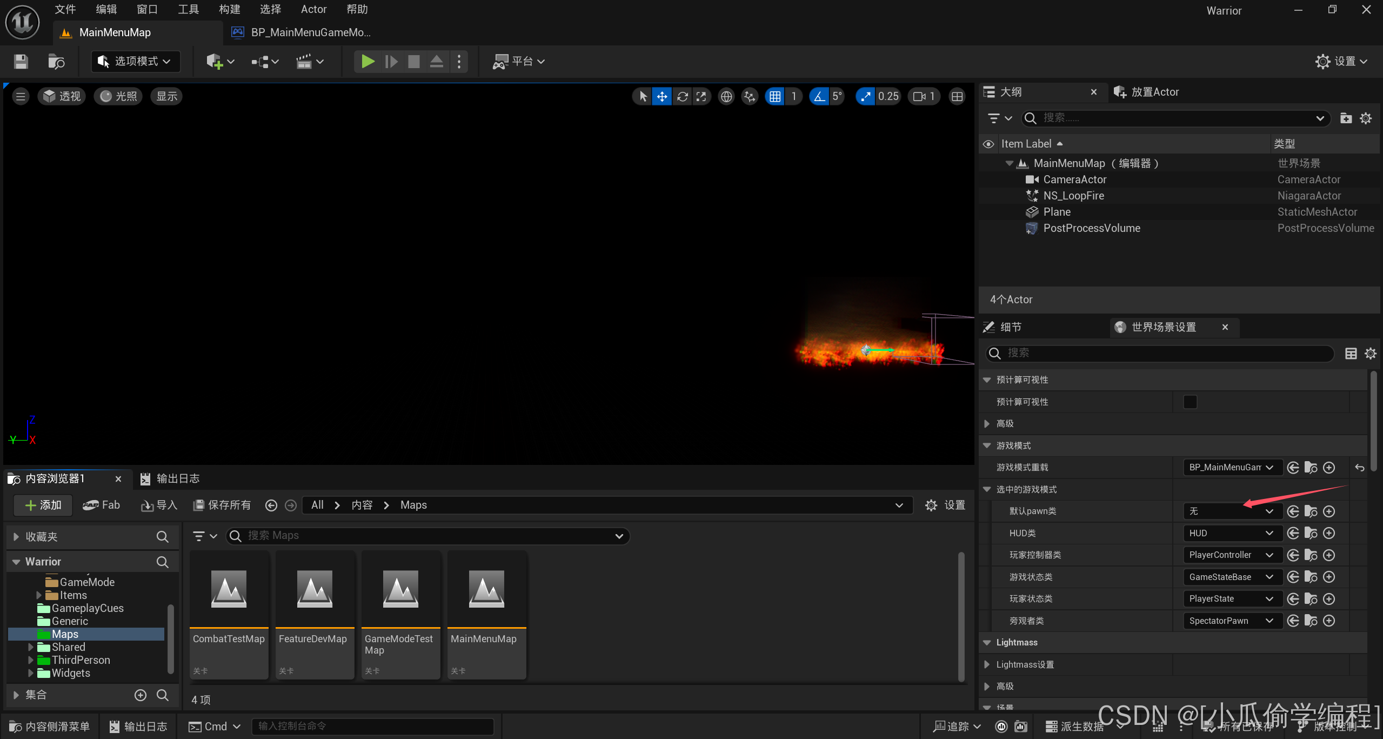This screenshot has height=739, width=1383.
Task: Select the rotate gizmo tool
Action: pos(682,96)
